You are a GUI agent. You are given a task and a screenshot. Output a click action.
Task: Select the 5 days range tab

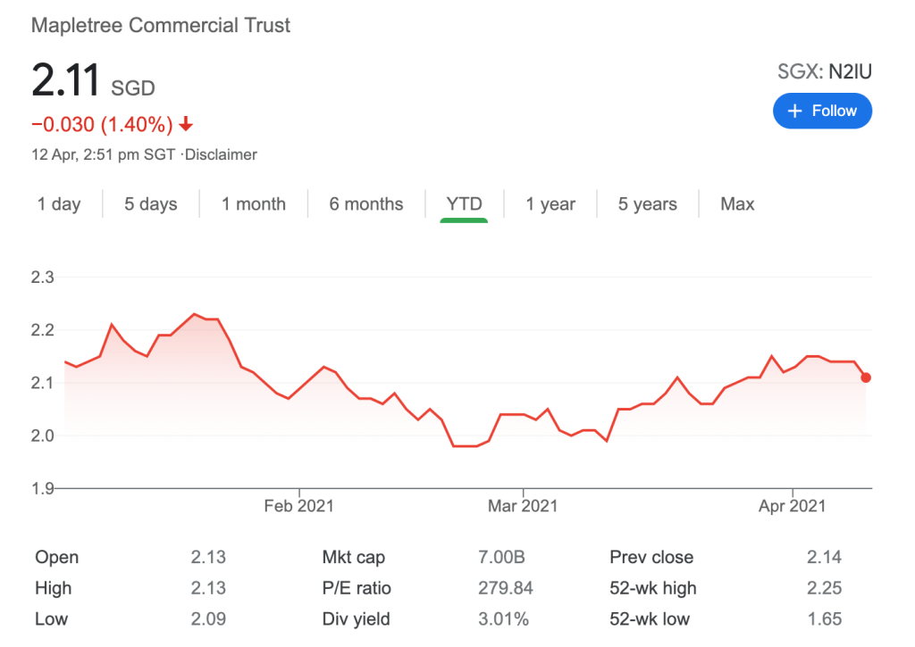pyautogui.click(x=151, y=204)
